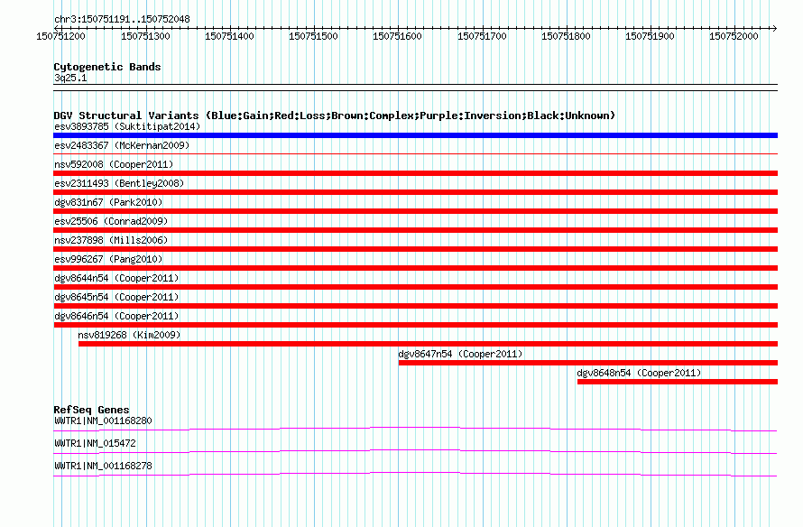Click ruler position 150751800

click(566, 36)
